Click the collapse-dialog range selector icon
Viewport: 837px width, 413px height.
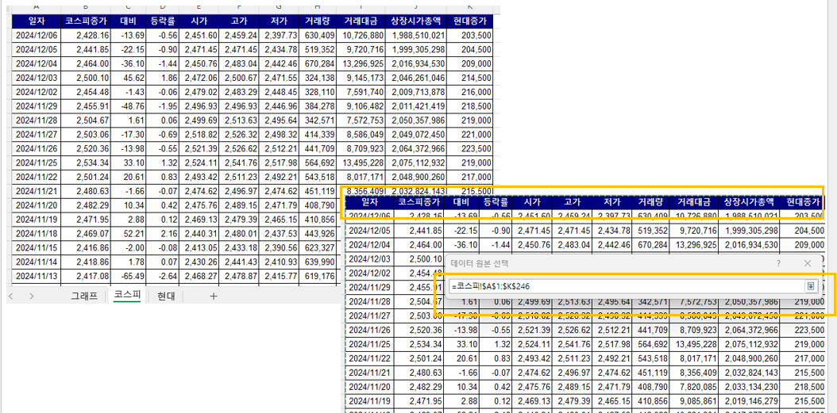tap(811, 287)
